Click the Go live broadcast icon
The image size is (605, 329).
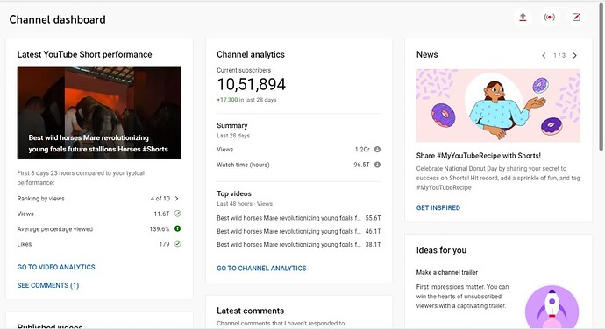click(550, 17)
